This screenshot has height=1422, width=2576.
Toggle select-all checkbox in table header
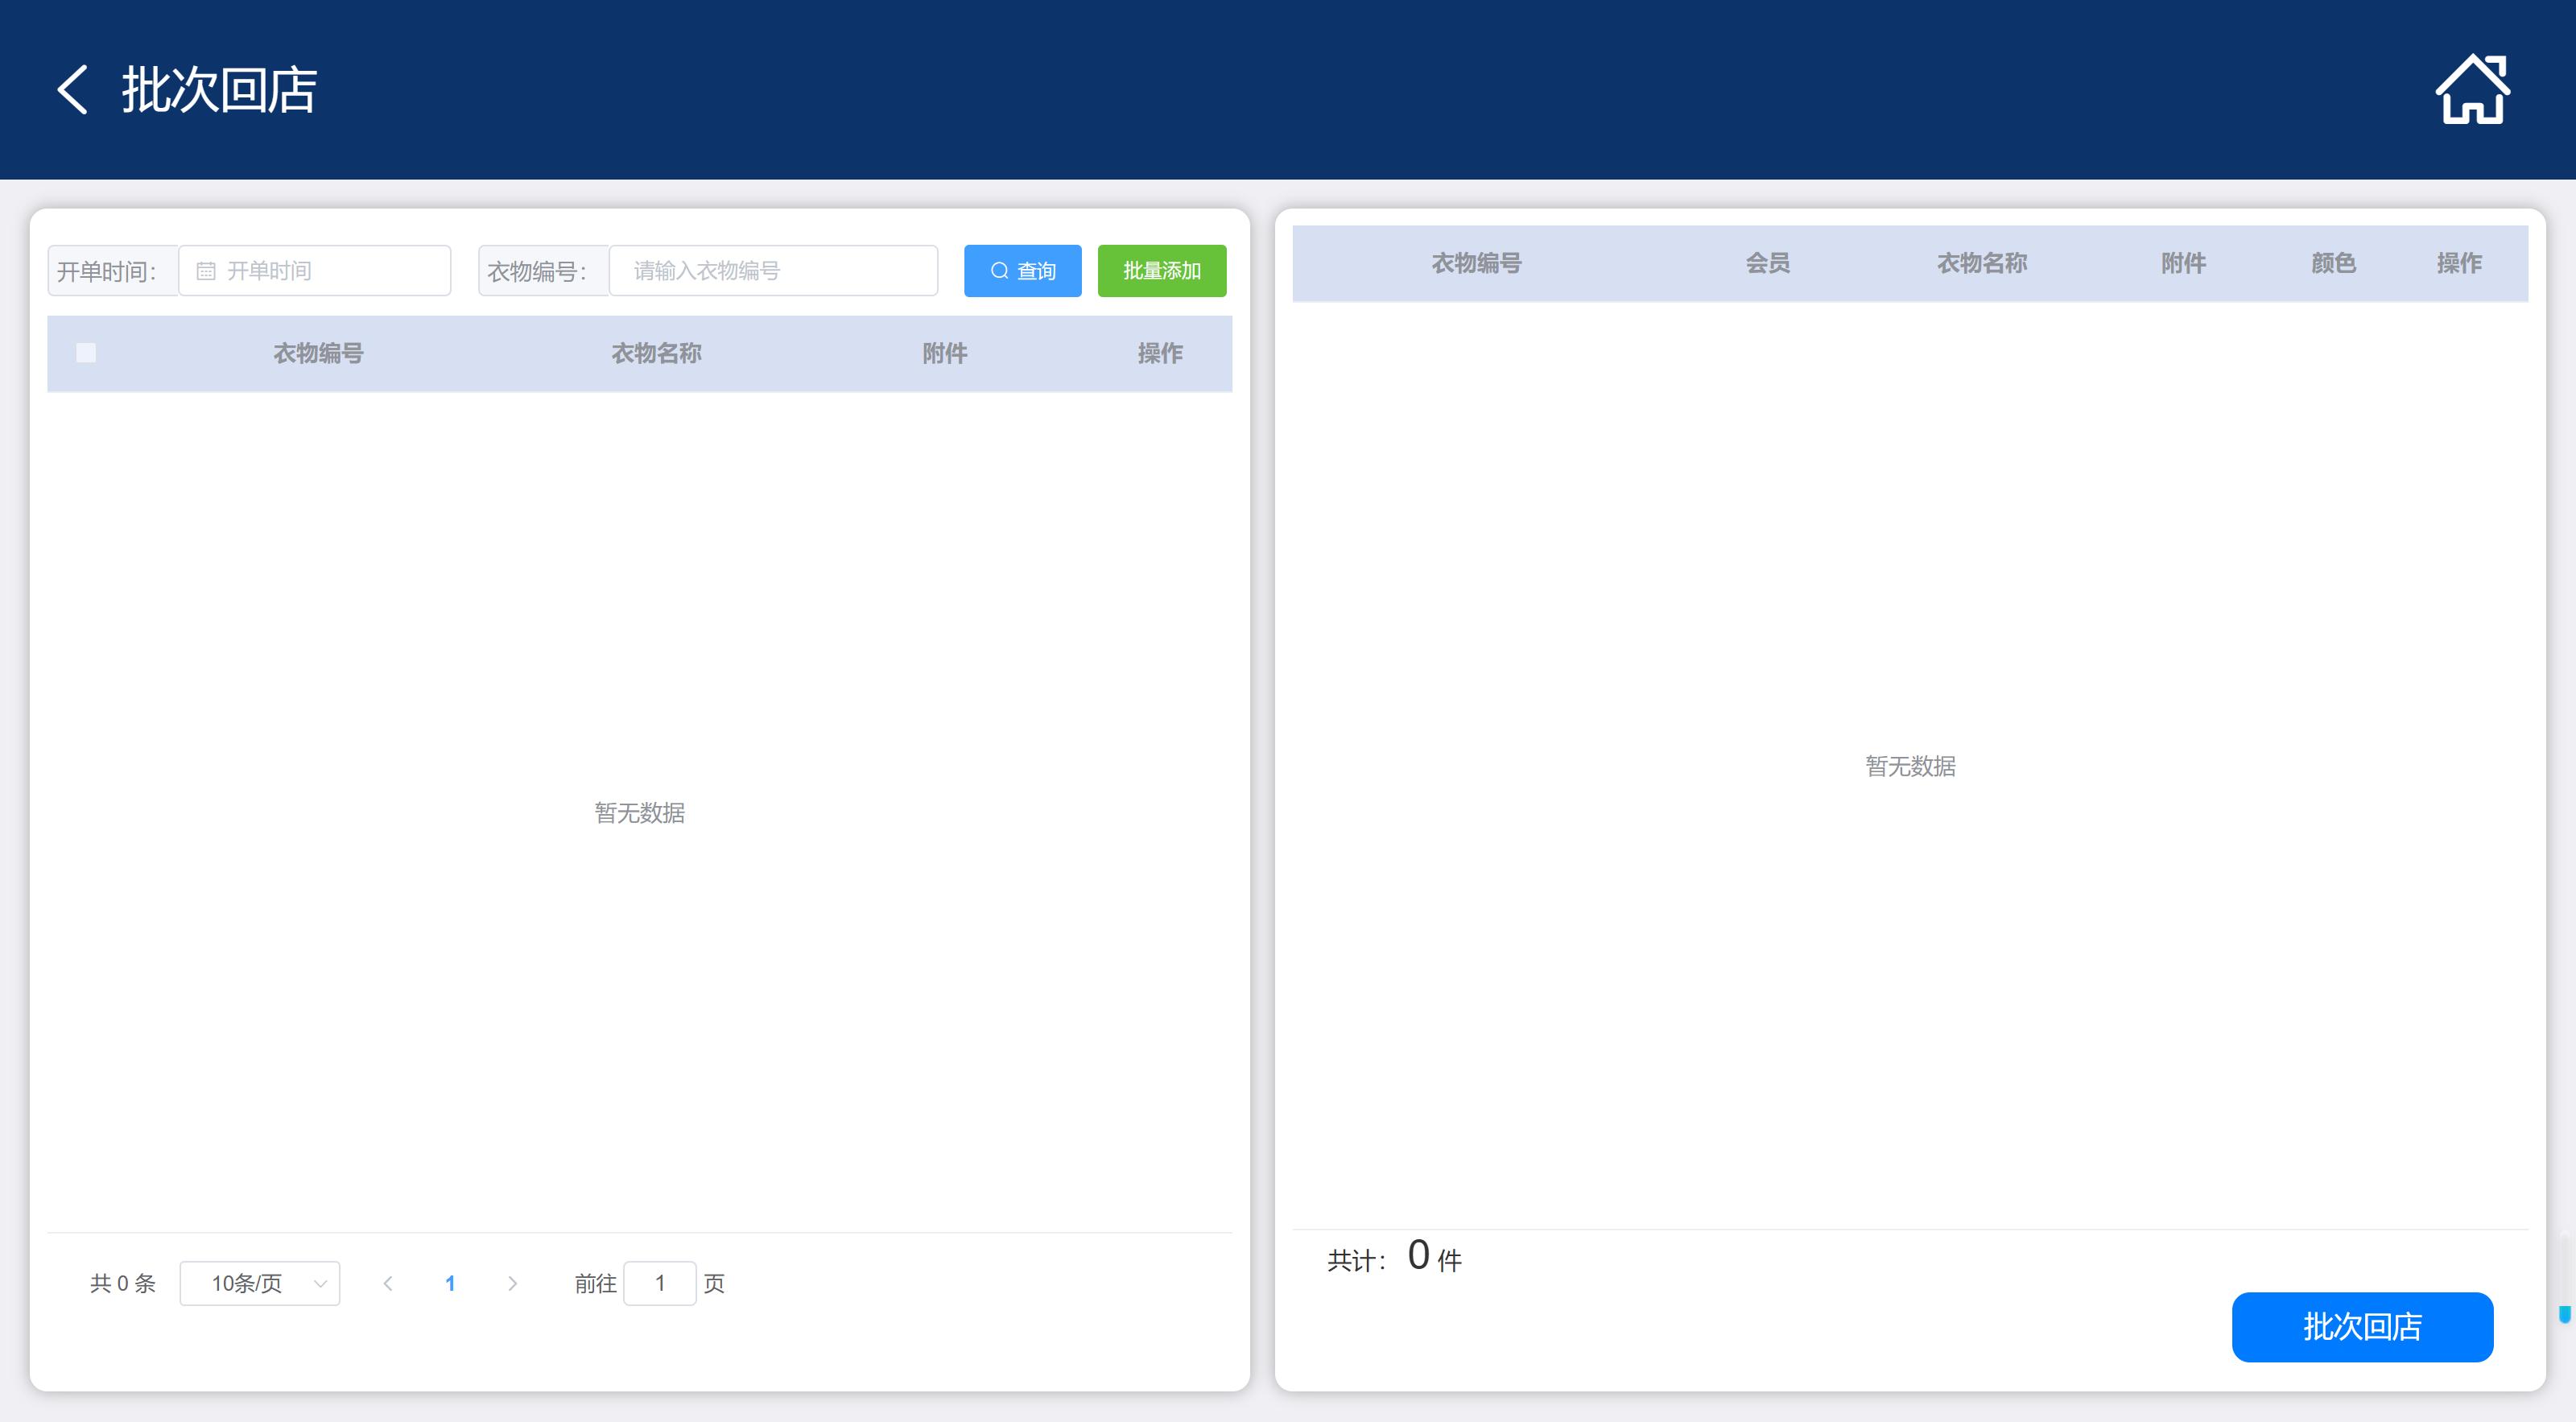pos(86,353)
